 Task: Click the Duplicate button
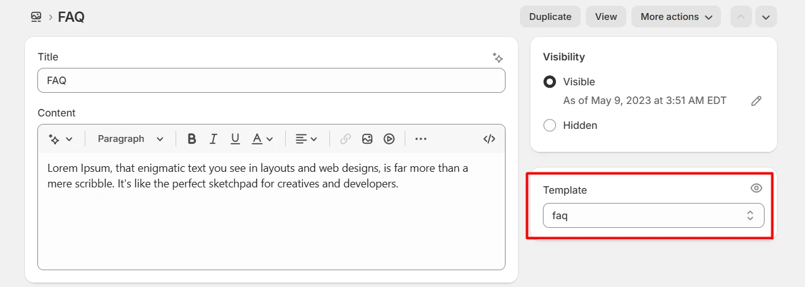click(550, 17)
